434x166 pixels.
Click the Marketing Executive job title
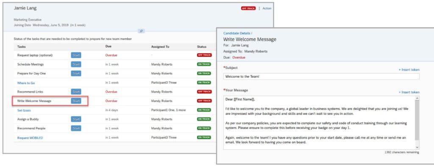coord(28,20)
